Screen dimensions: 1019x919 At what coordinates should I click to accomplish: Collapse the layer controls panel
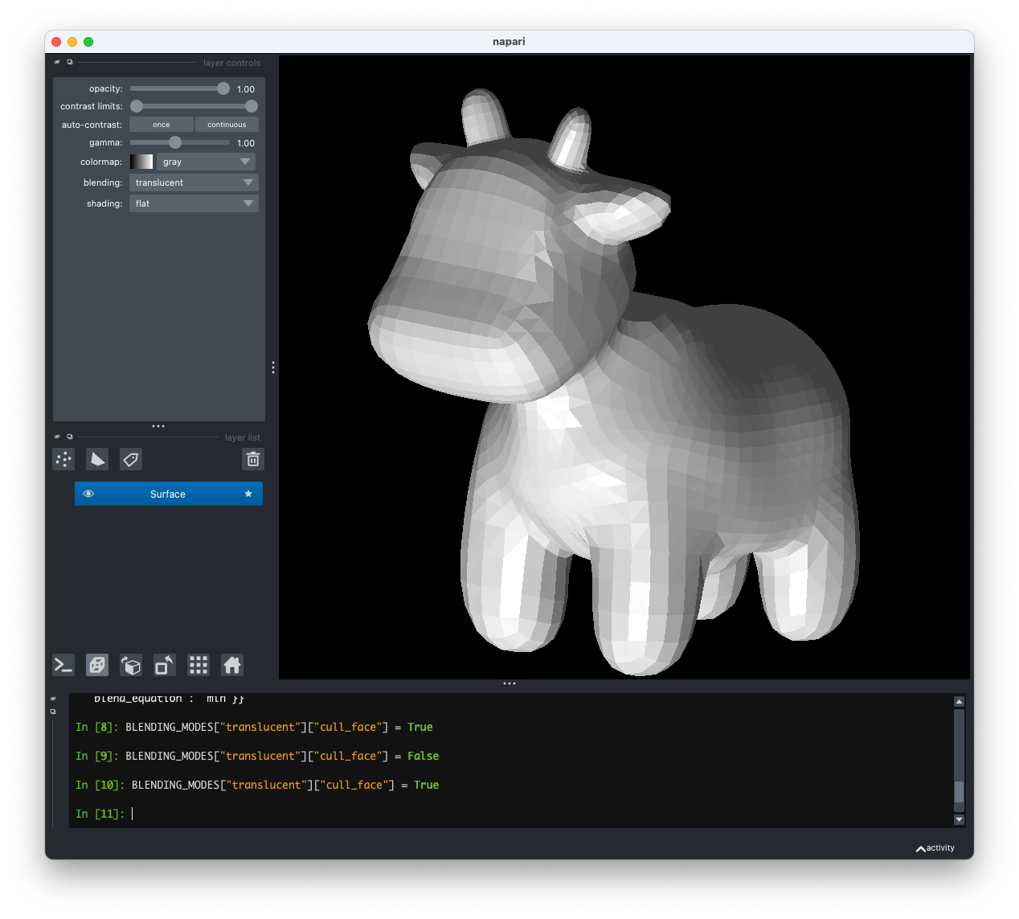tap(57, 62)
